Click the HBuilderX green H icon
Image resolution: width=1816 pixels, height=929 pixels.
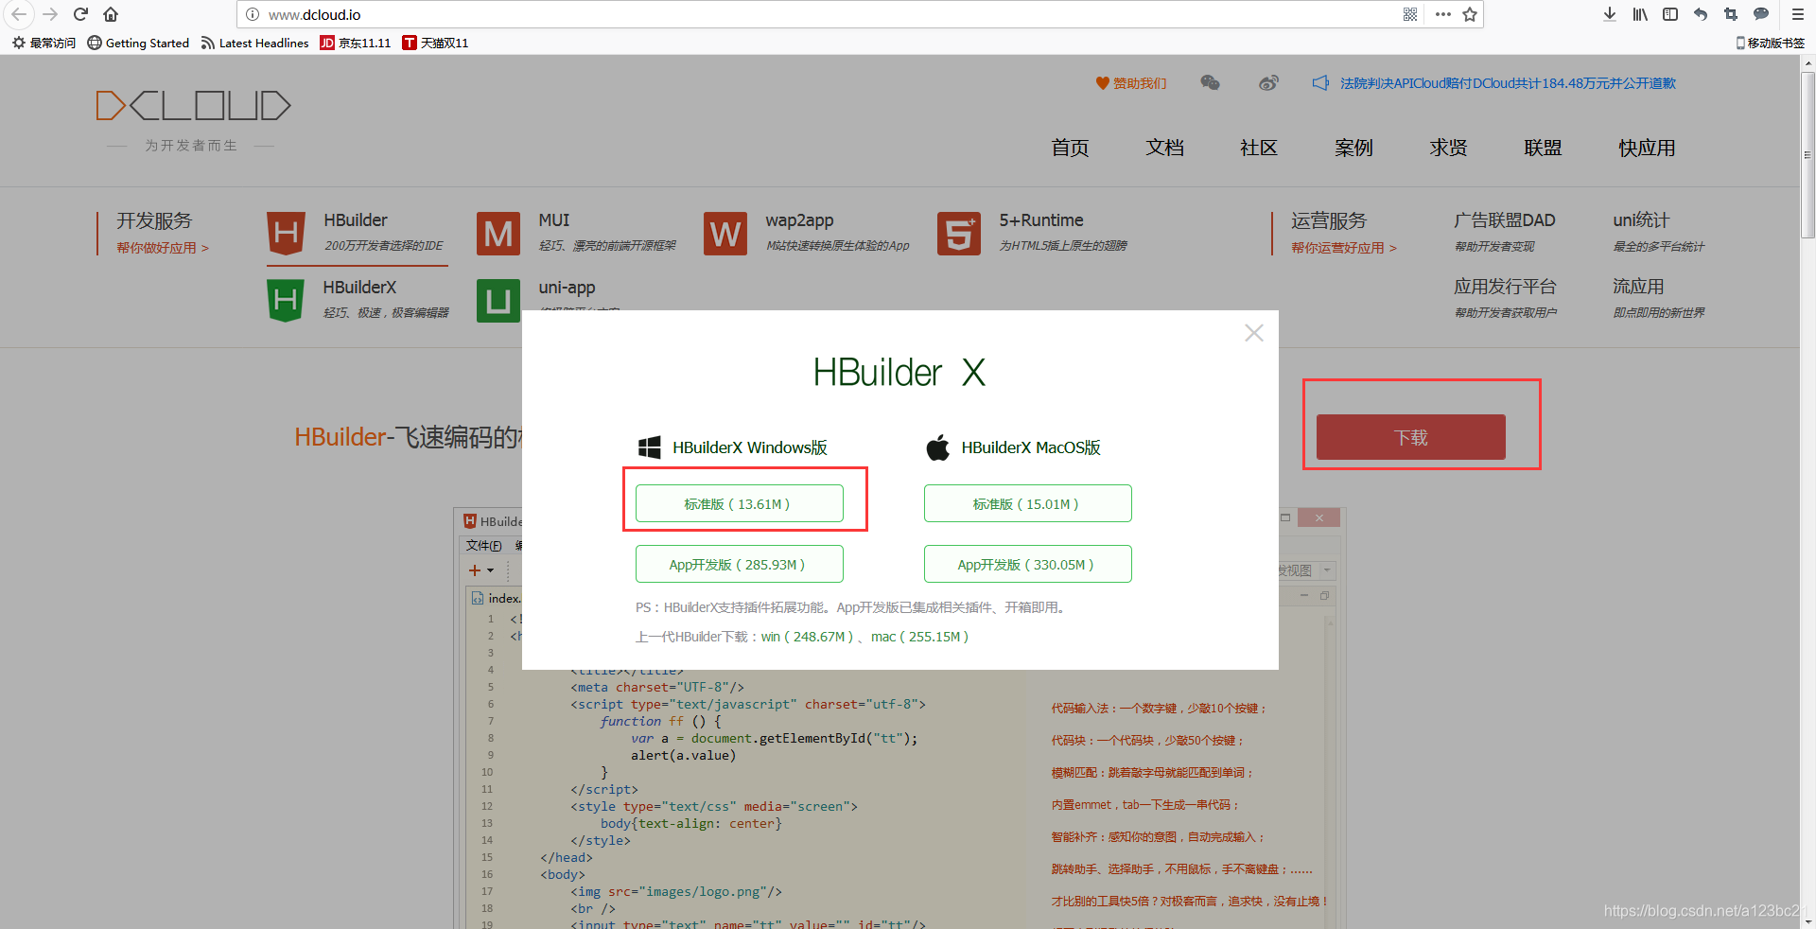pyautogui.click(x=286, y=301)
